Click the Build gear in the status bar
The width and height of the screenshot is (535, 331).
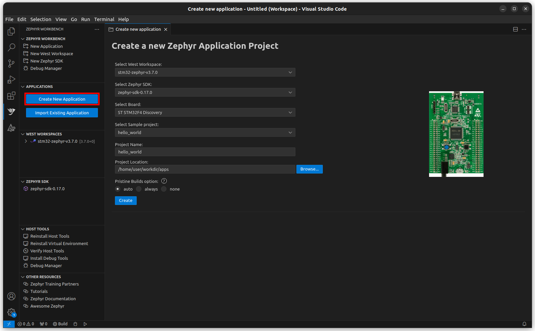click(60, 324)
